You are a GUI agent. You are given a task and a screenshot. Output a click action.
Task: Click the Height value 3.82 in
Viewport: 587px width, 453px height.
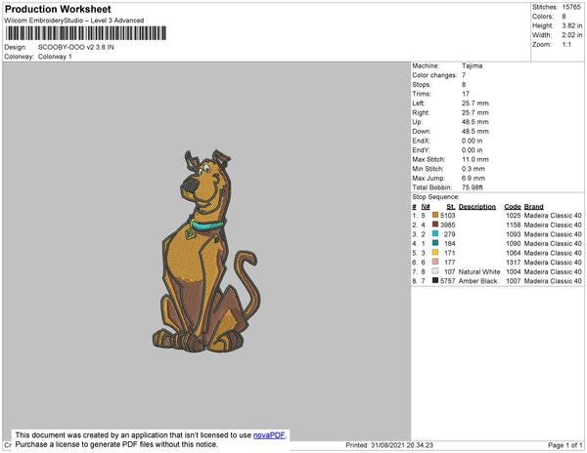tap(572, 25)
